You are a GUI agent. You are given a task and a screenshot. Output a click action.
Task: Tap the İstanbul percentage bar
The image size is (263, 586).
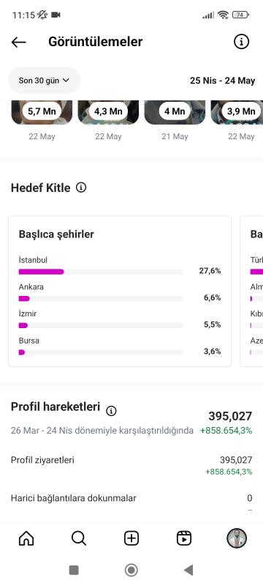tap(101, 272)
